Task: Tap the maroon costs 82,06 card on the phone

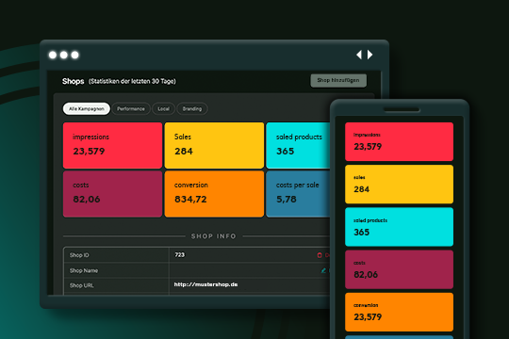Action: tap(399, 269)
